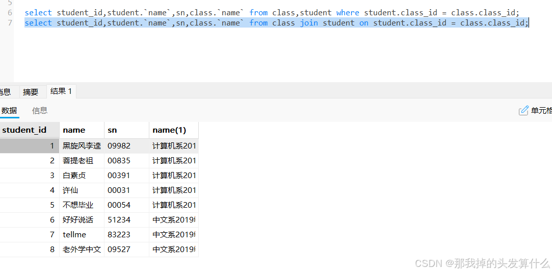Click line number 7 in the gutter
The width and height of the screenshot is (552, 272).
10,23
